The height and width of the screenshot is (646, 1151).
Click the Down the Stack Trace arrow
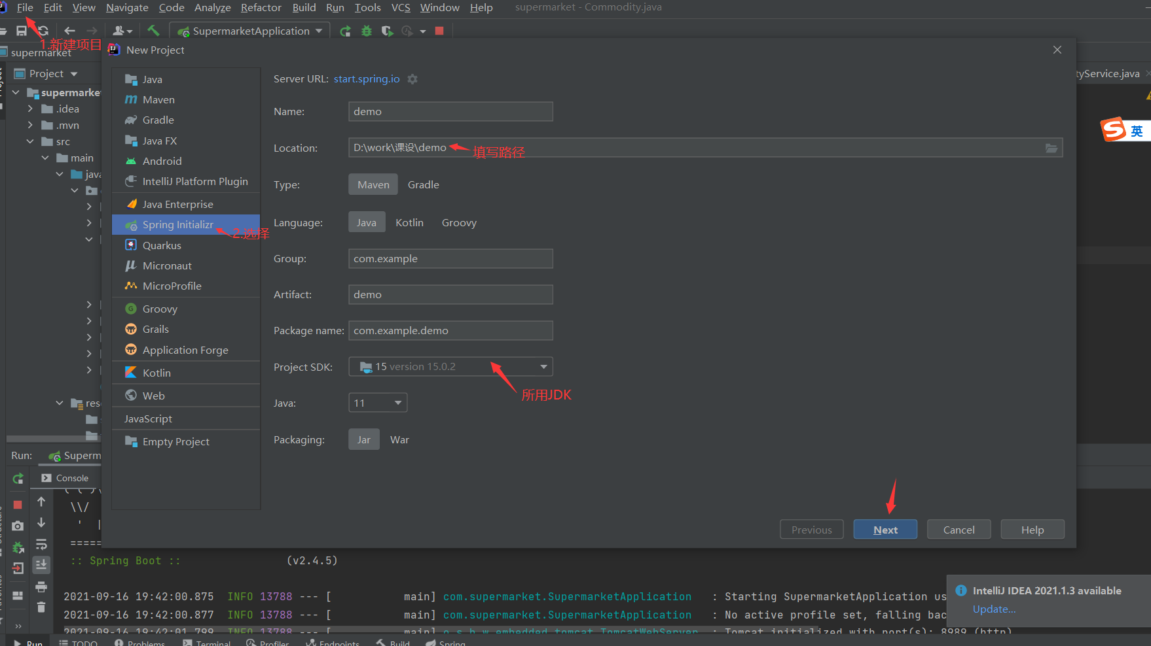(x=41, y=522)
